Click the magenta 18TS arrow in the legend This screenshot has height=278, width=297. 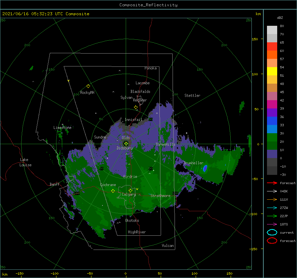[x=272, y=224]
